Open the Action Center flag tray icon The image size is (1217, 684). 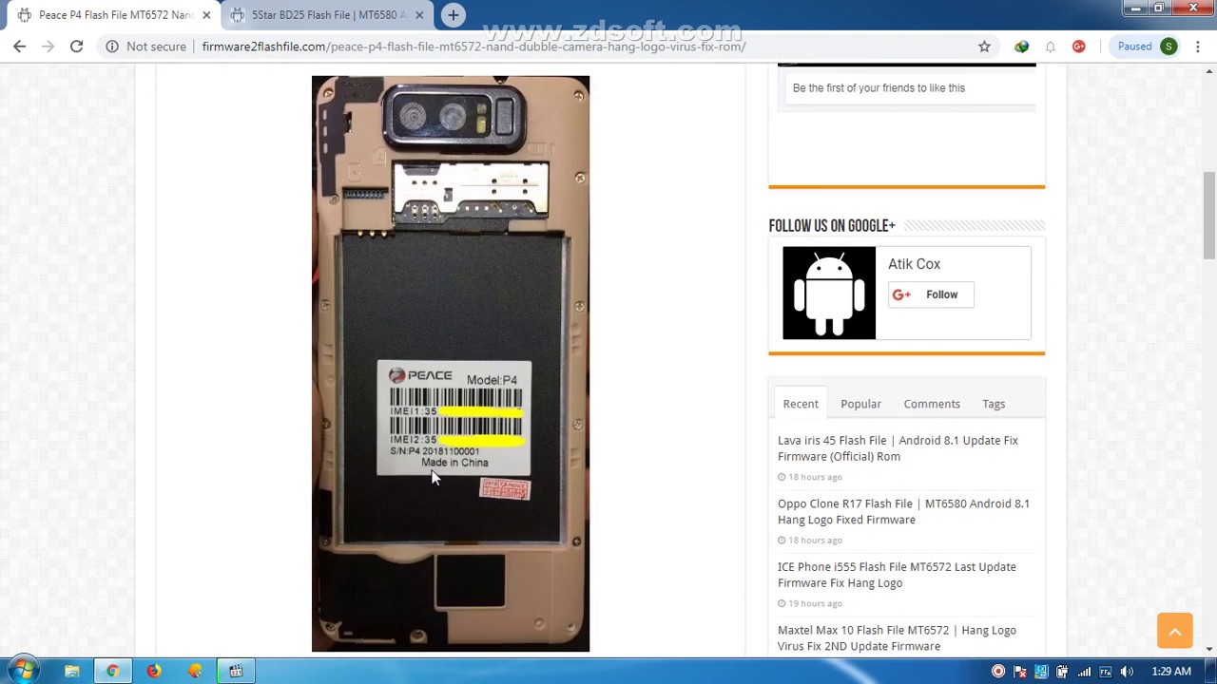(1020, 672)
